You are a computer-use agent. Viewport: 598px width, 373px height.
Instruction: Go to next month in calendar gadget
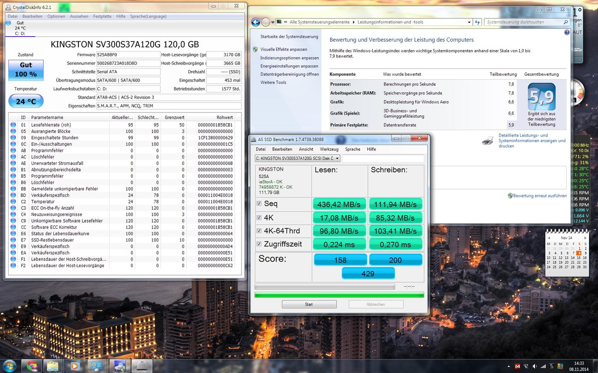[585, 238]
